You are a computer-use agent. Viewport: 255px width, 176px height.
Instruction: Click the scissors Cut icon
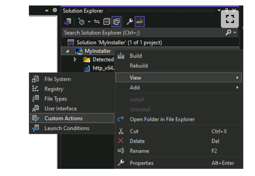click(121, 131)
